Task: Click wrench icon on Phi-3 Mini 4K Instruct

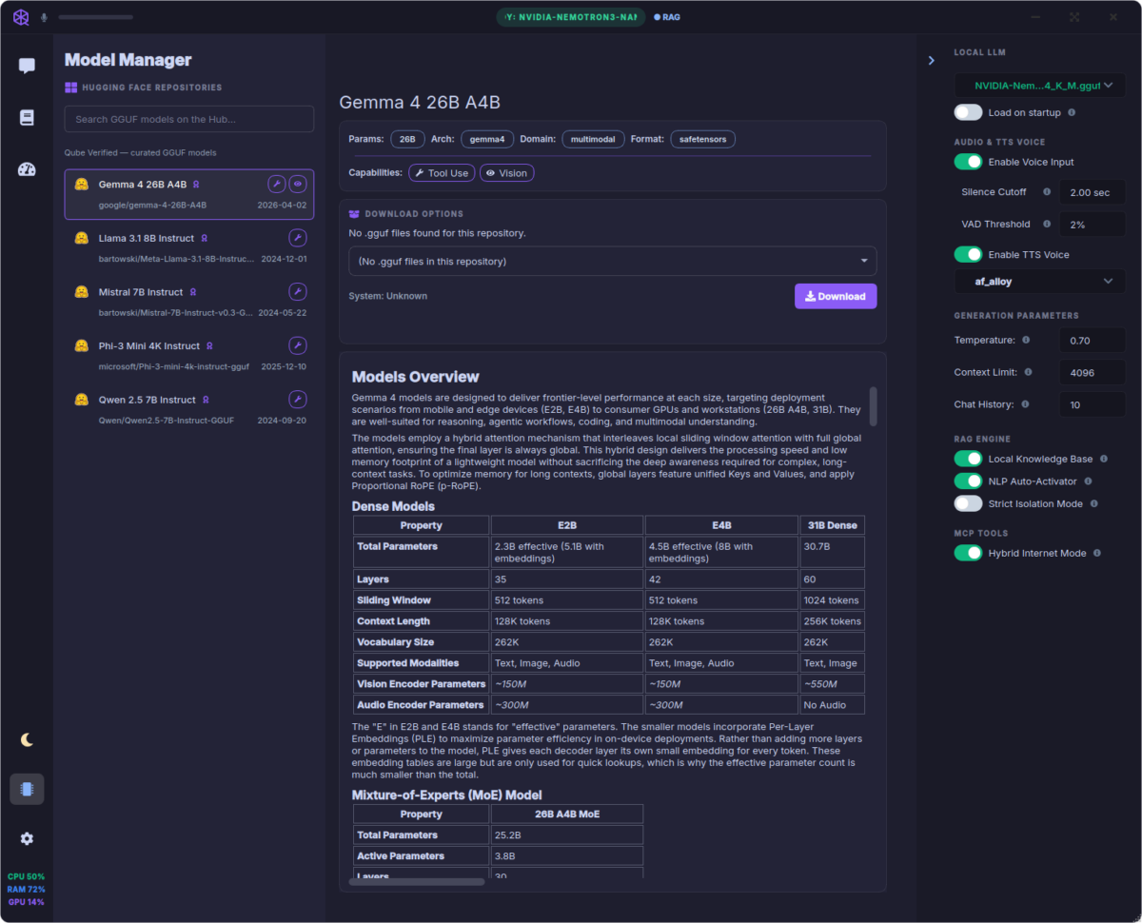Action: (298, 345)
